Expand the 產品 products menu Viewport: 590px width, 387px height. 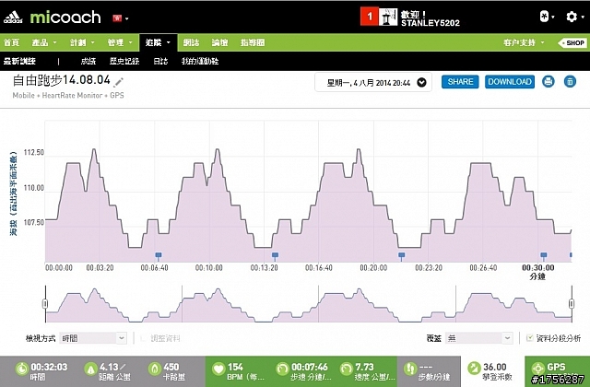tap(44, 42)
